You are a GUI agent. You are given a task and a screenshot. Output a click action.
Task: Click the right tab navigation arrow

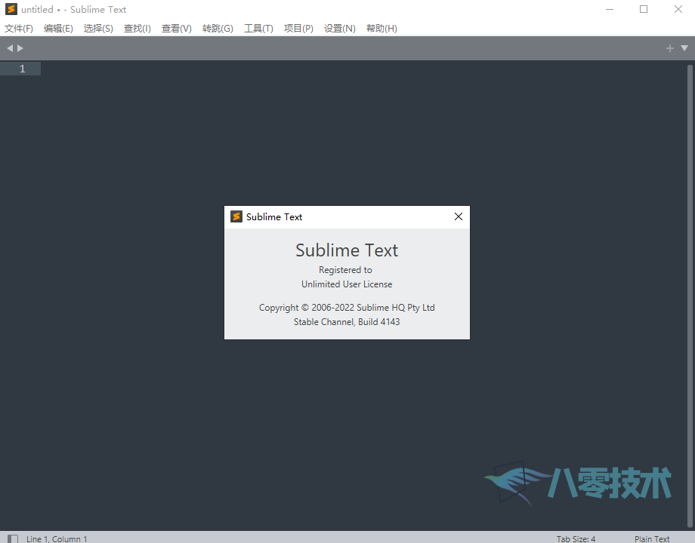coord(20,48)
